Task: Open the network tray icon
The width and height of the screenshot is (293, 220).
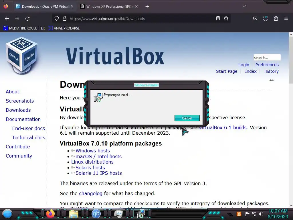Action: 254,214
